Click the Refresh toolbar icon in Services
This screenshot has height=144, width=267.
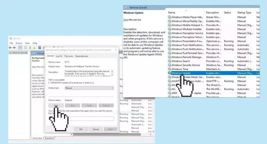coord(30,48)
